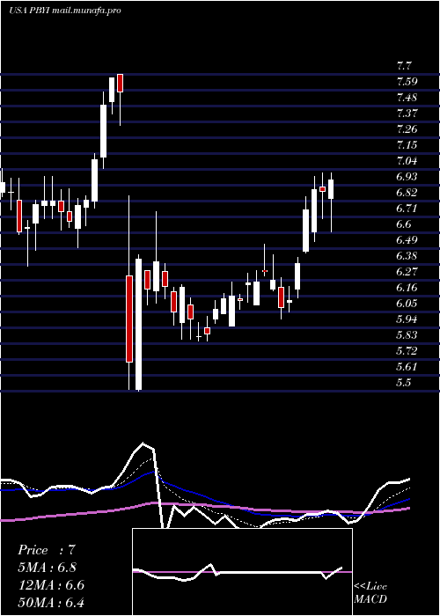Click the 6.6 price axis label
440x616 pixels.
pyautogui.click(x=404, y=224)
